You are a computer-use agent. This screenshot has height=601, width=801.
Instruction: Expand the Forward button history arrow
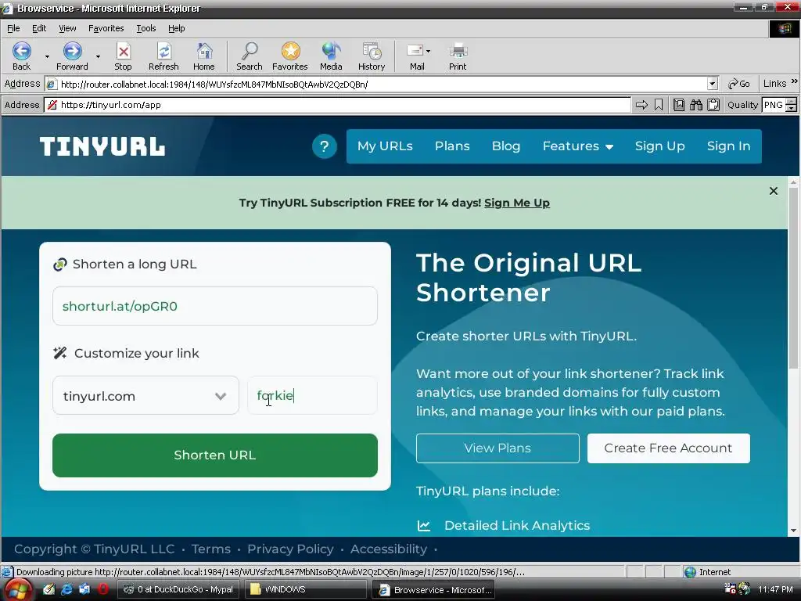point(98,56)
